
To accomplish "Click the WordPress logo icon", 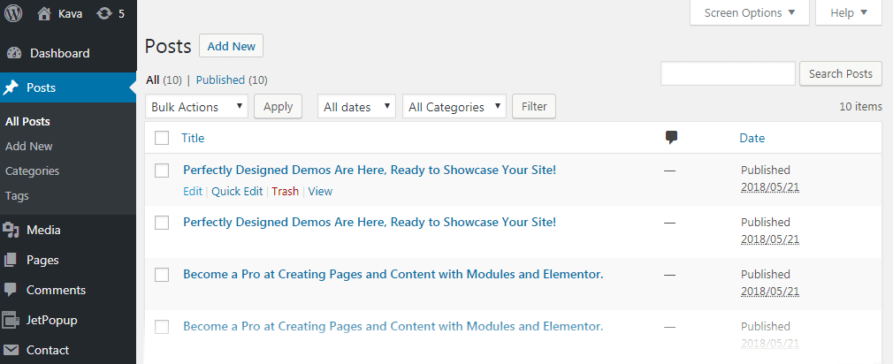I will click(x=13, y=13).
